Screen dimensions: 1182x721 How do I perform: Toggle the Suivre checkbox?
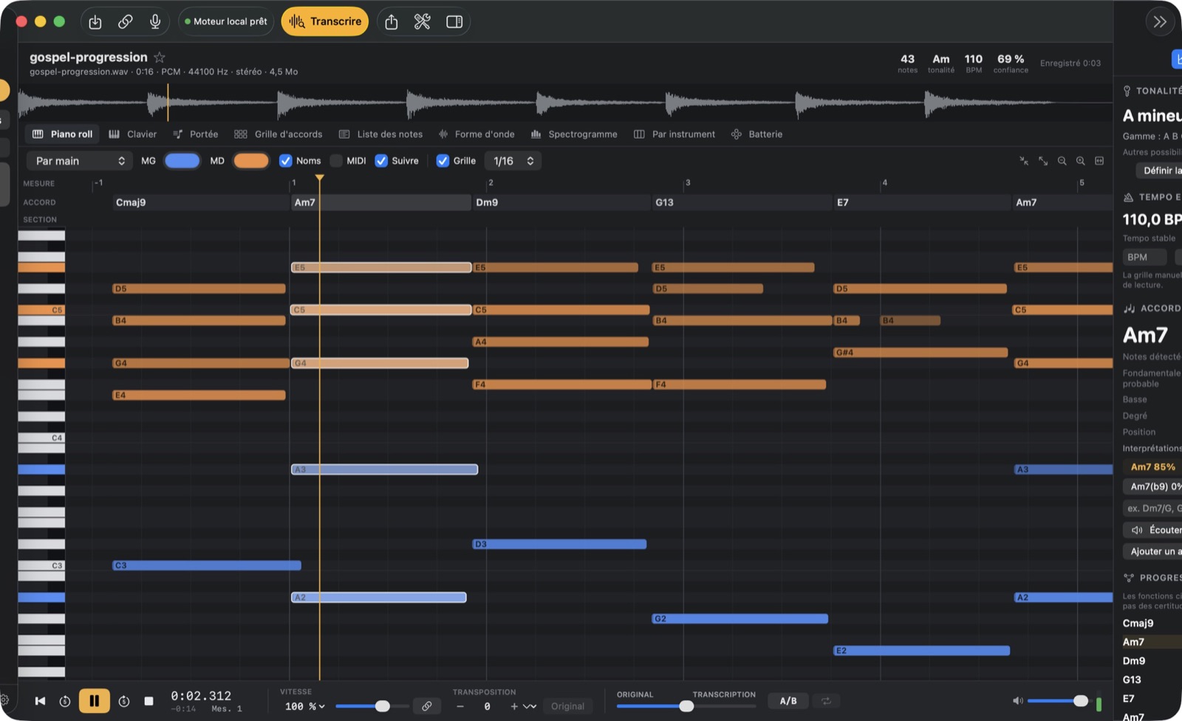tap(381, 161)
